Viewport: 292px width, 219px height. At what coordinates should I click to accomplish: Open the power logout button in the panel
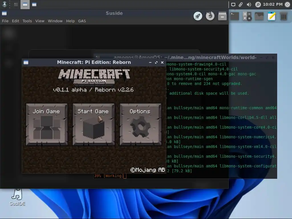[287, 5]
